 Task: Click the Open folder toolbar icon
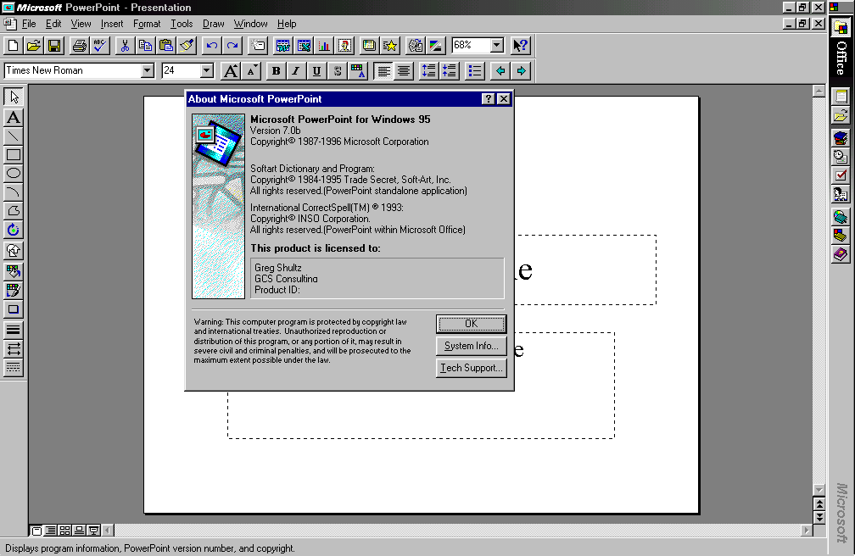34,46
